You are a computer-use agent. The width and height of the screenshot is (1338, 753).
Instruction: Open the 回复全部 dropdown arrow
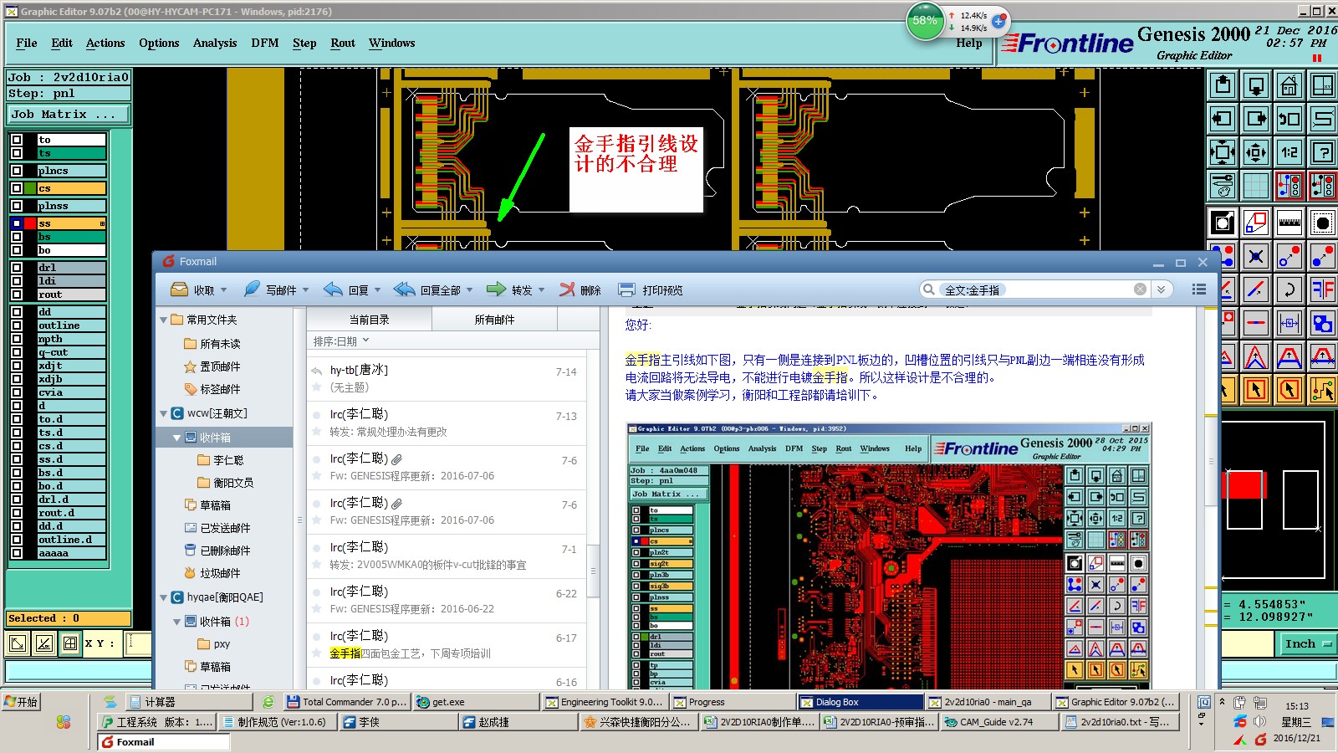pyautogui.click(x=469, y=290)
